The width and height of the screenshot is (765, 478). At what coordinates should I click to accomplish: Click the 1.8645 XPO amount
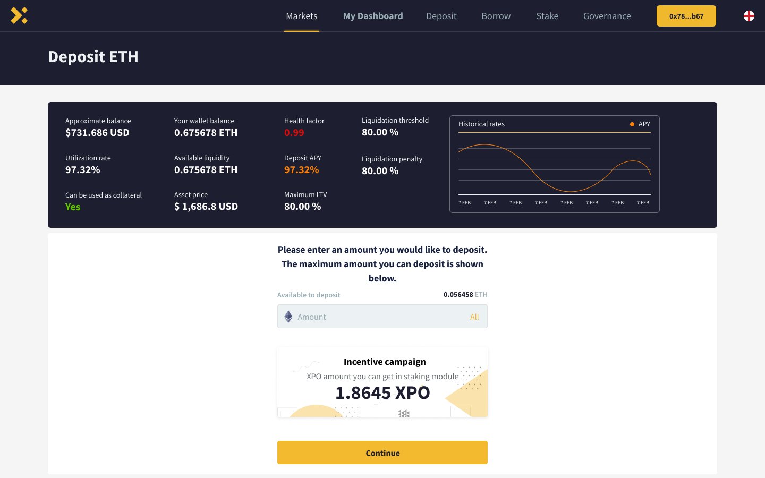(x=382, y=393)
